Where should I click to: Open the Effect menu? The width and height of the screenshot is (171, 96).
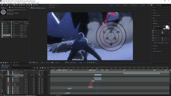click(x=19, y=3)
